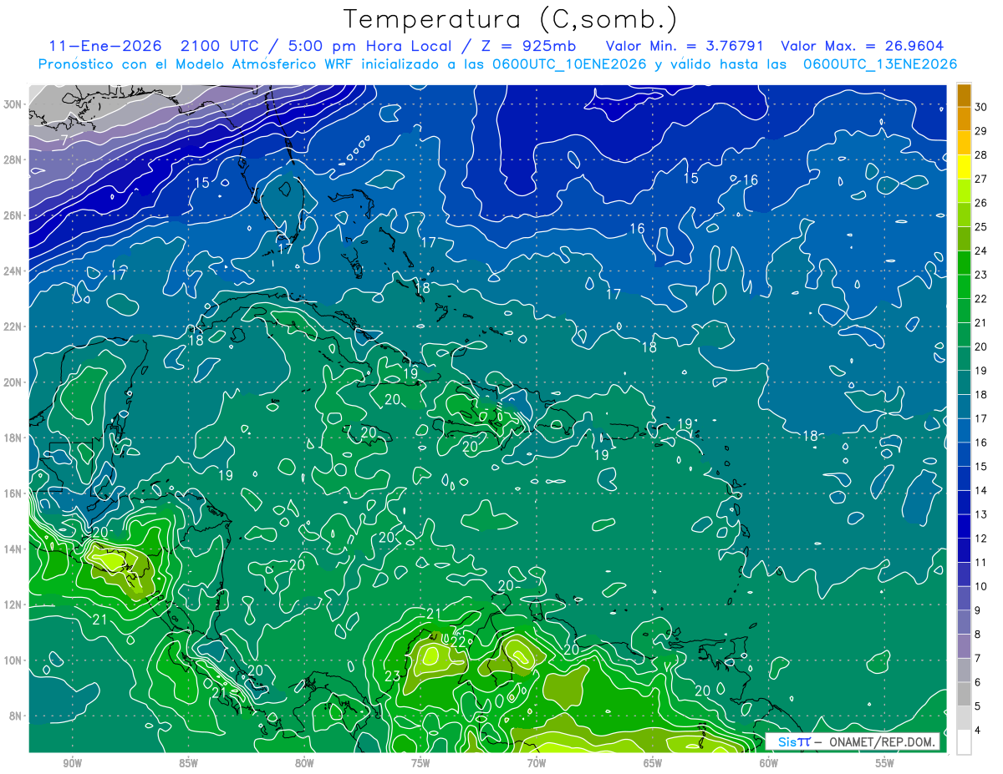Click the 26N latitude axis label

(x=13, y=215)
